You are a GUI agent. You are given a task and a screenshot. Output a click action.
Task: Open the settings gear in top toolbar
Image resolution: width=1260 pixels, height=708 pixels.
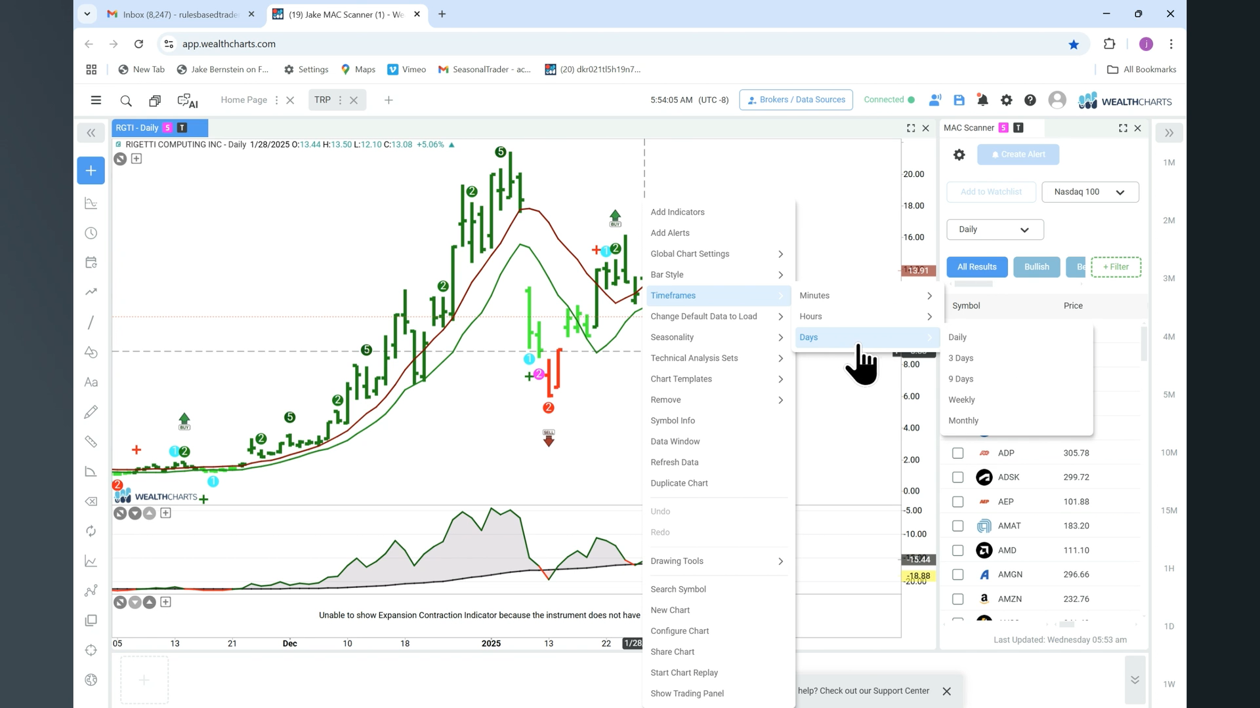click(x=1006, y=100)
